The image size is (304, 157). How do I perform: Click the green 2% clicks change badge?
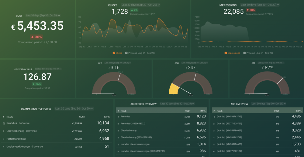tap(134, 10)
